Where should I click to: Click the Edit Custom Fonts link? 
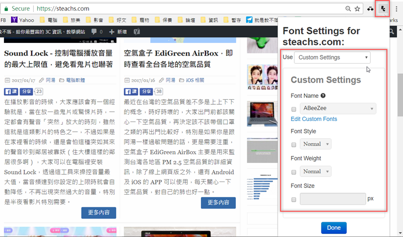(x=314, y=119)
